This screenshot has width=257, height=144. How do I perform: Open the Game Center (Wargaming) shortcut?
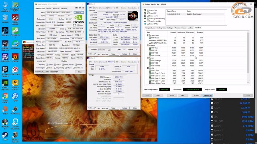tap(15, 71)
